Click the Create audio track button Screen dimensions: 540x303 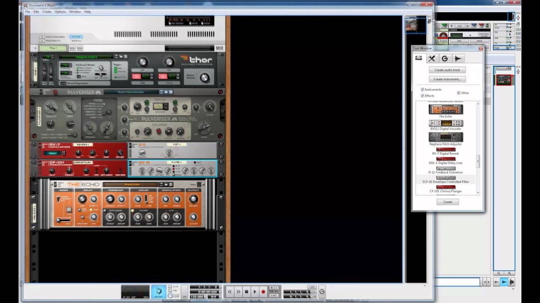[447, 70]
